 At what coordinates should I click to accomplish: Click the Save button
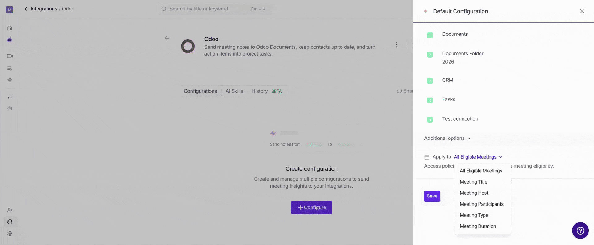432,196
